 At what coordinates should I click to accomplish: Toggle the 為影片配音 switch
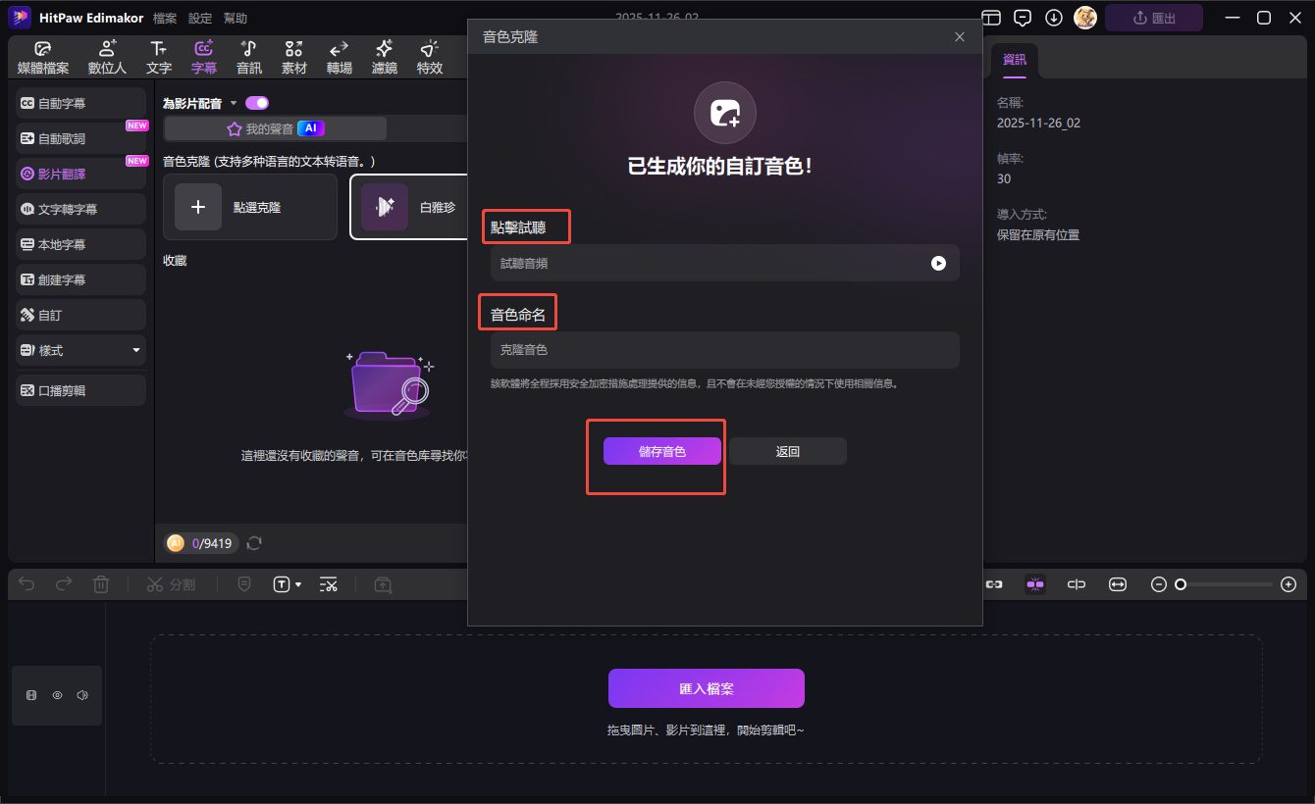pyautogui.click(x=257, y=103)
